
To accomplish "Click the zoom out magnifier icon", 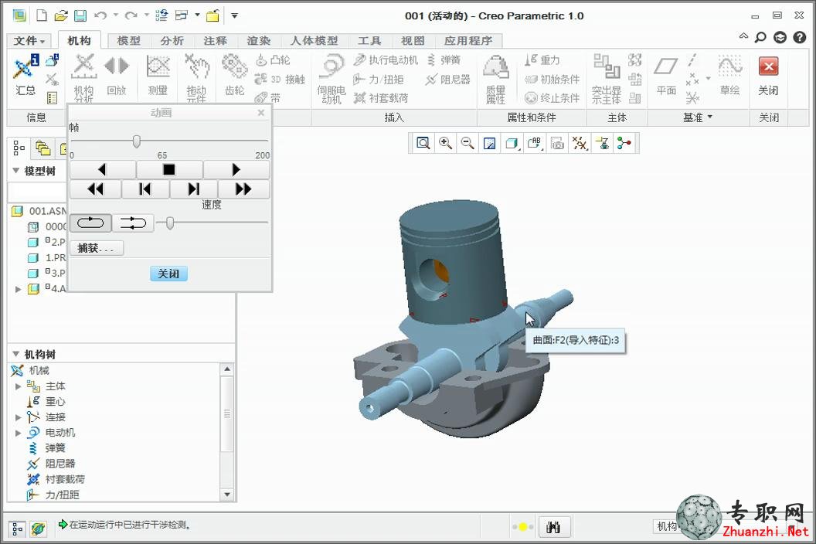I will [467, 143].
